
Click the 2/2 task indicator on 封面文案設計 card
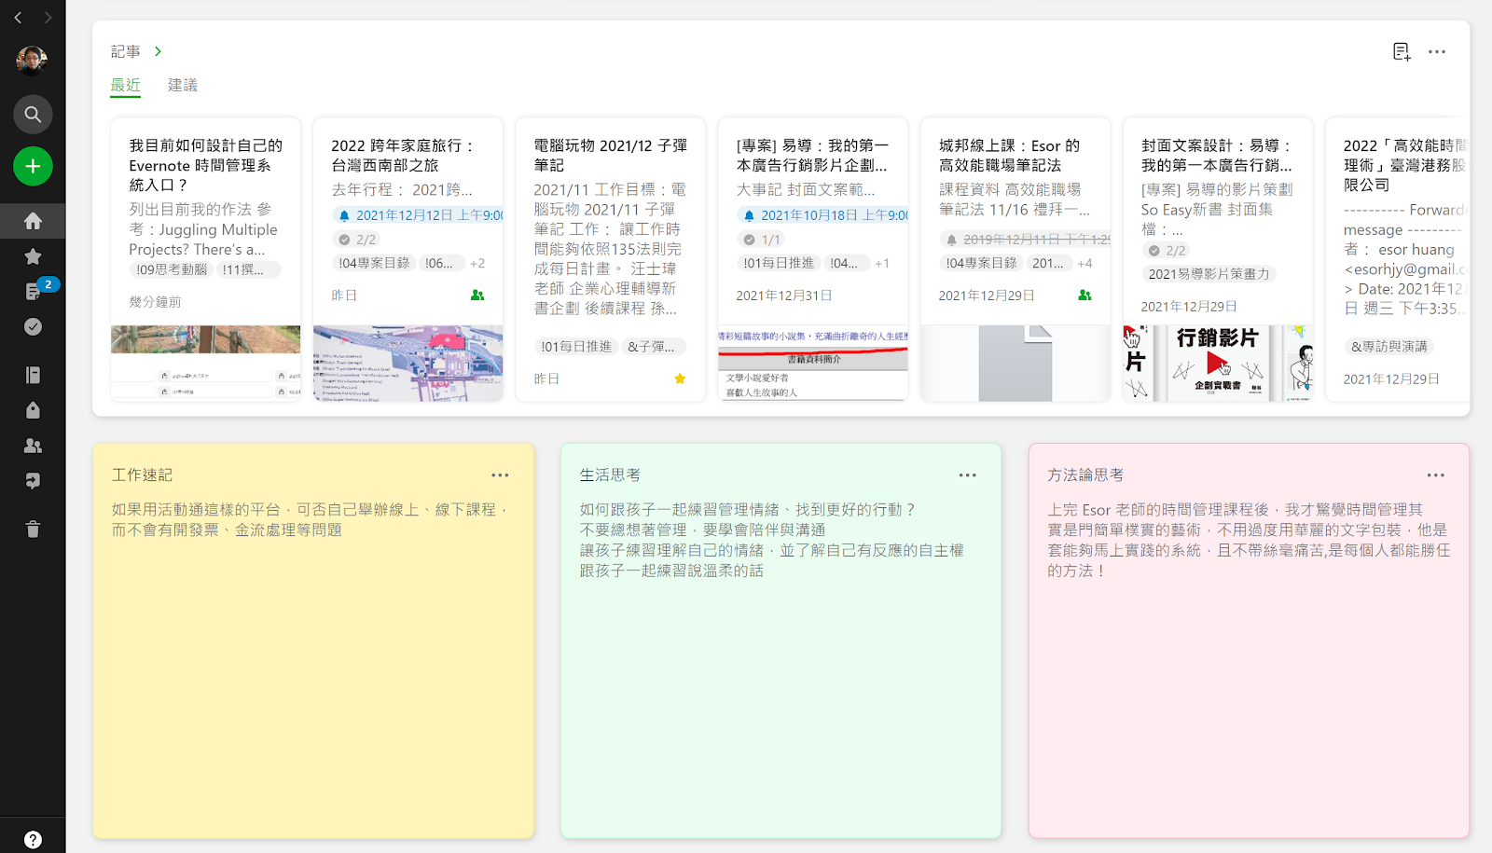pos(1167,251)
